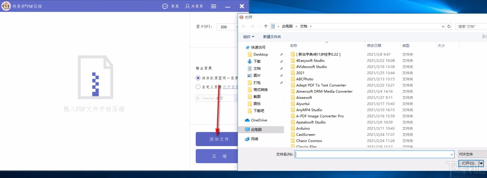The image size is (487, 178).
Task: Click the PDF compressor app logo
Action: pos(6,6)
